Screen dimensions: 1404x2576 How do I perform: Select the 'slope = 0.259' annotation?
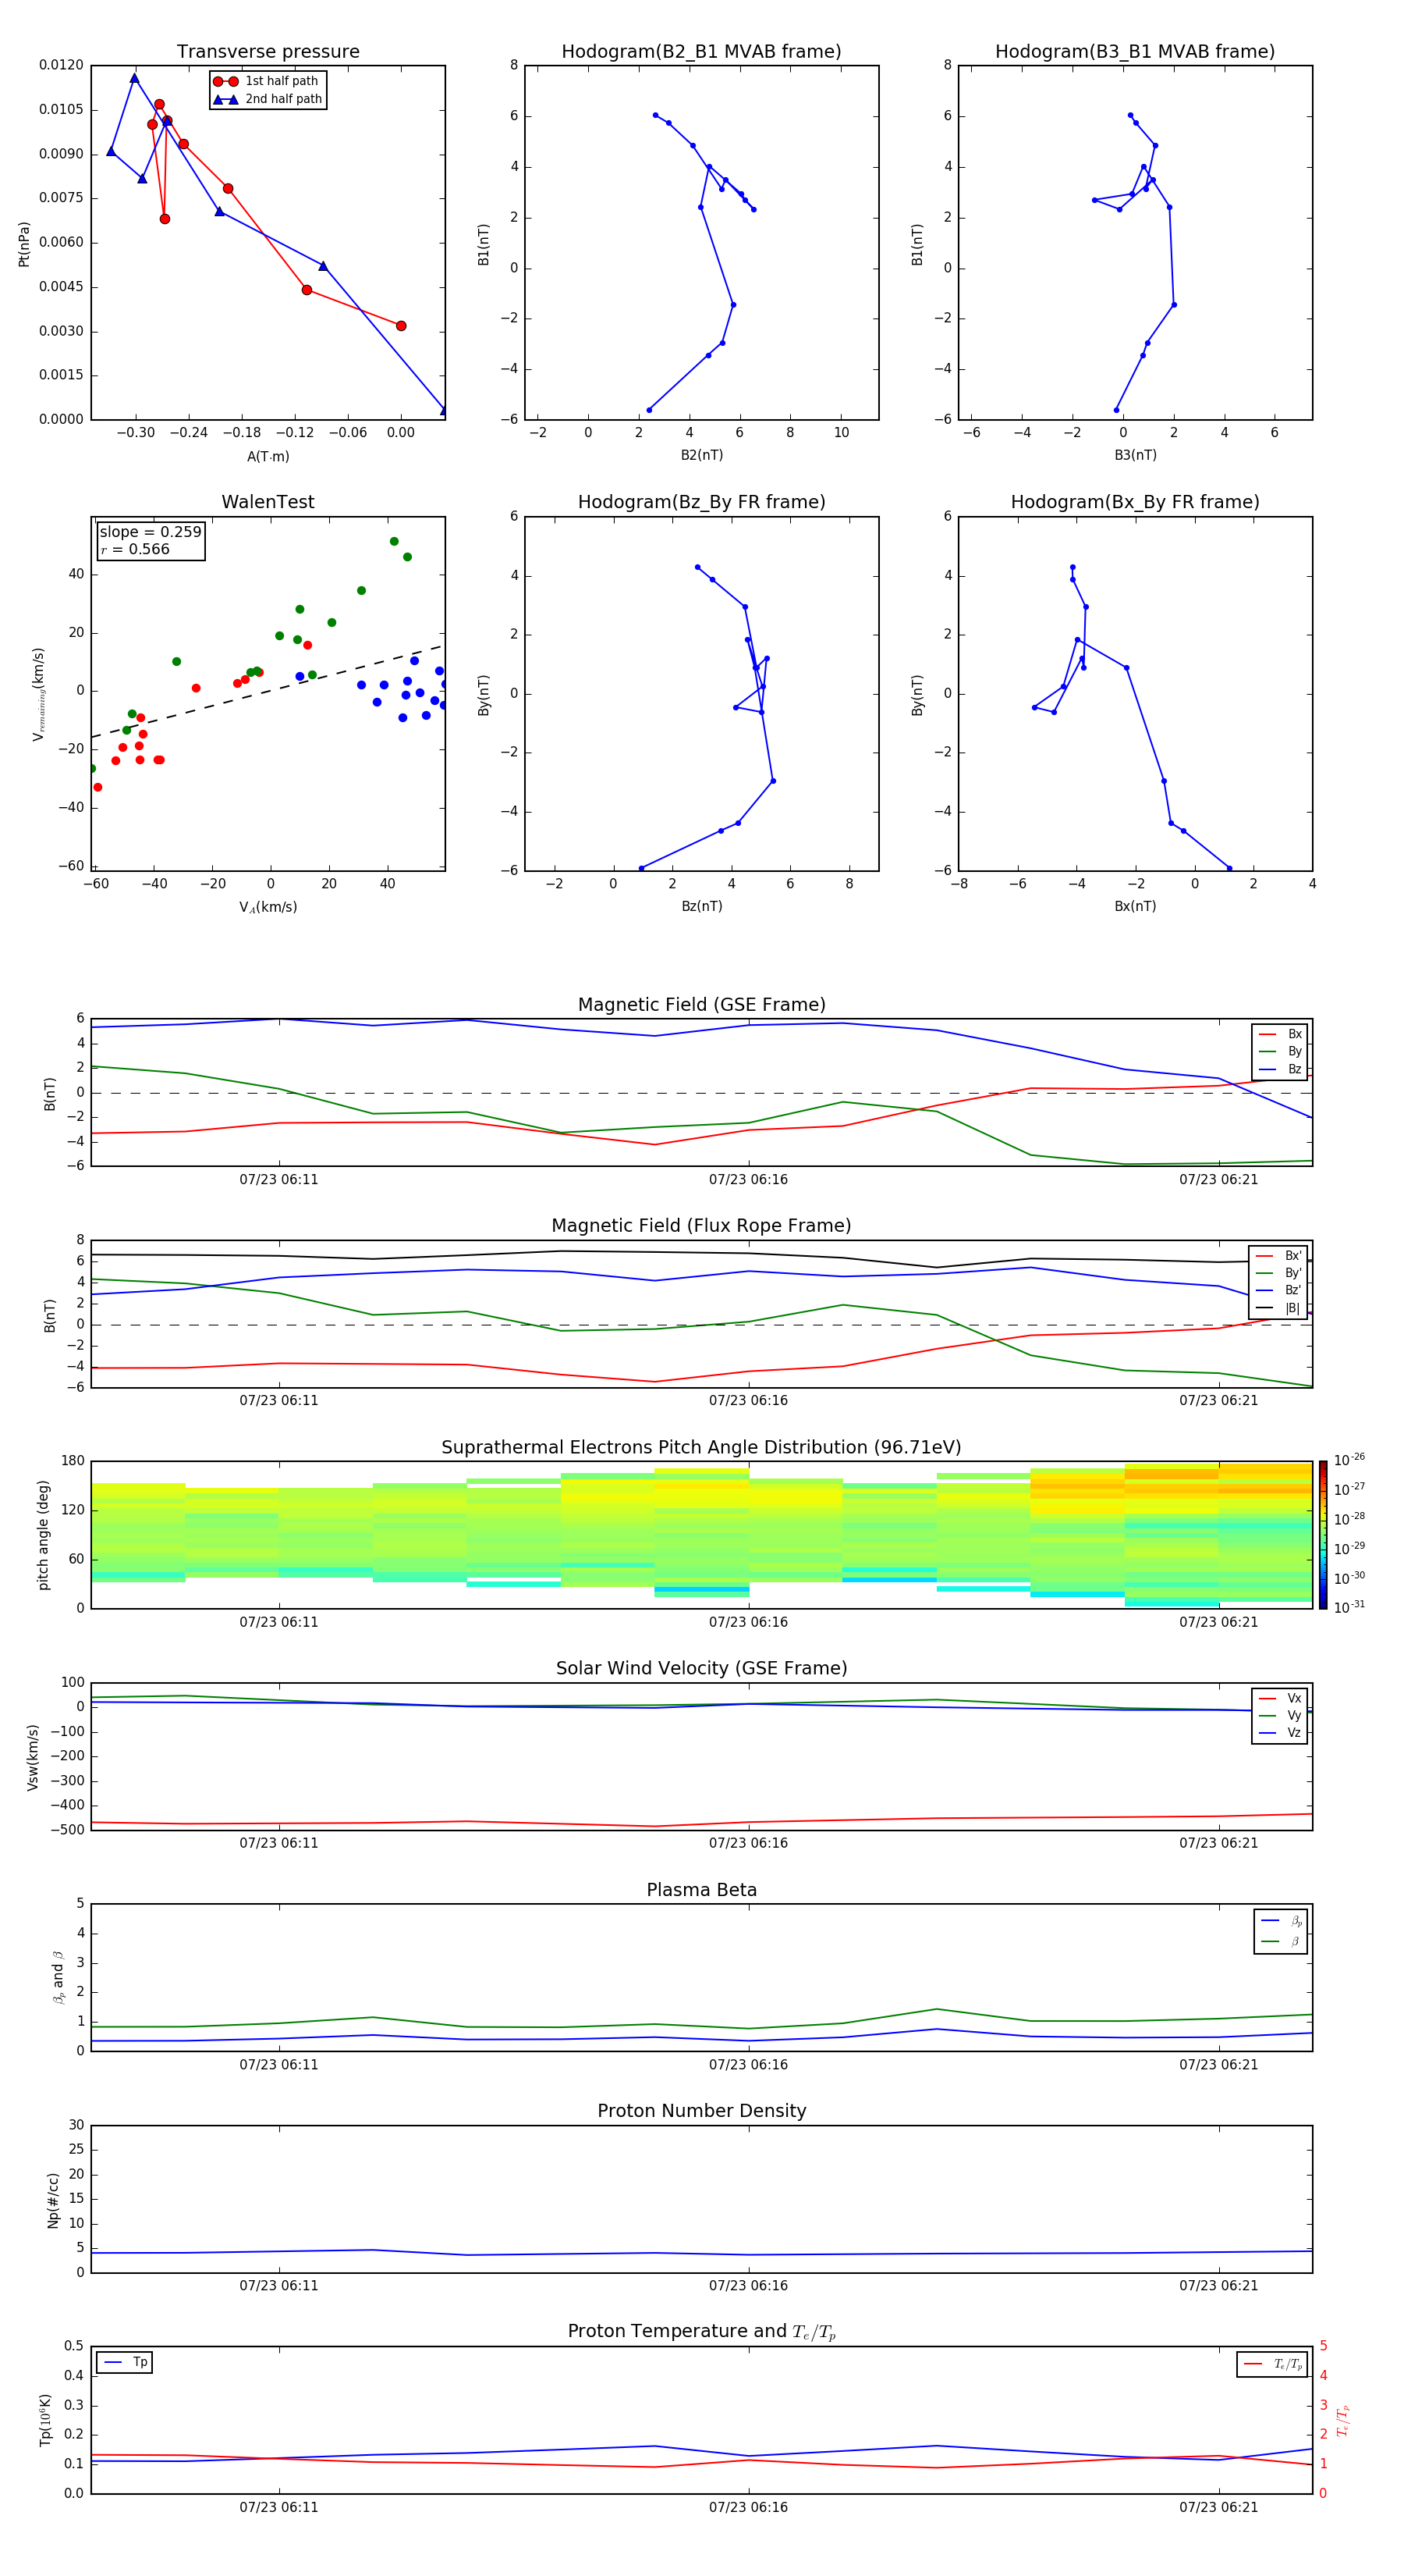pyautogui.click(x=151, y=532)
